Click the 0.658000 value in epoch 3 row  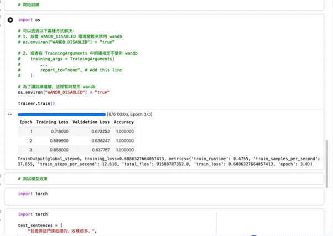point(56,150)
